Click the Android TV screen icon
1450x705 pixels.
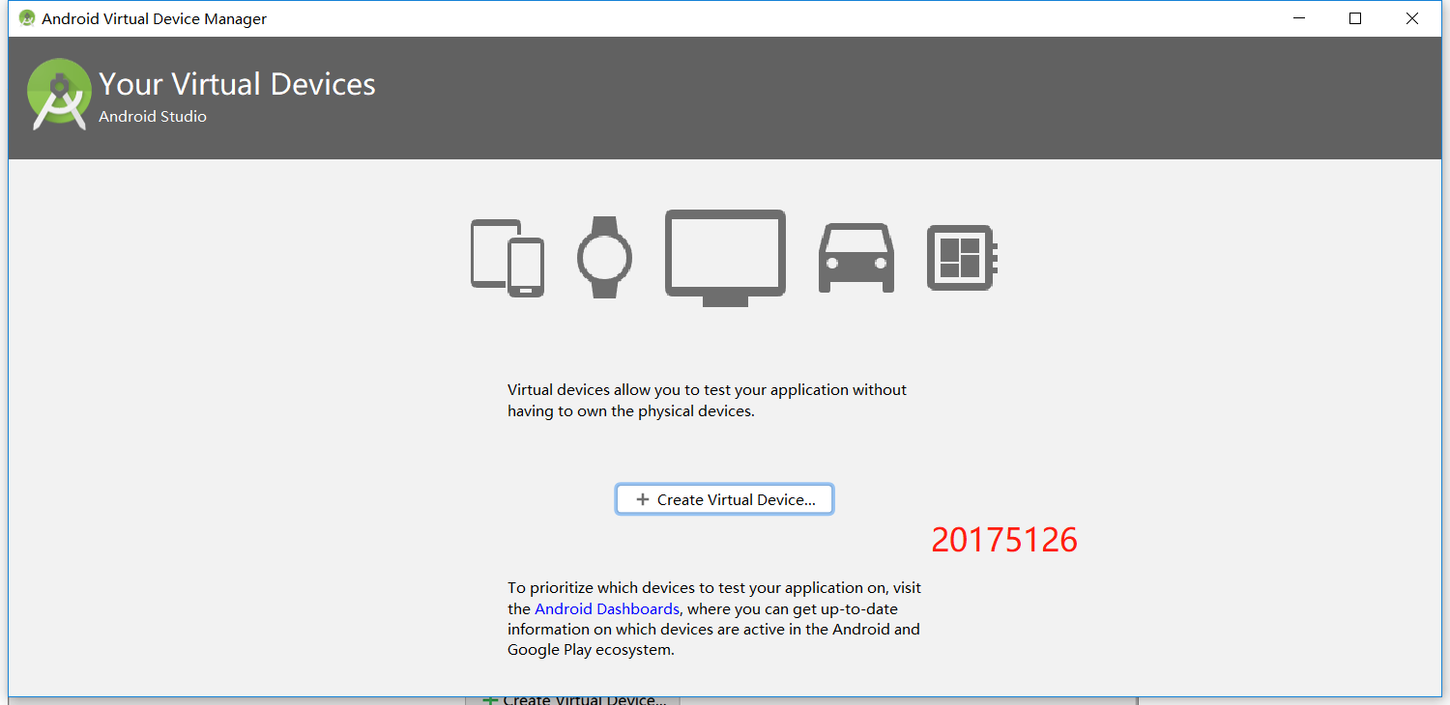[x=725, y=258]
